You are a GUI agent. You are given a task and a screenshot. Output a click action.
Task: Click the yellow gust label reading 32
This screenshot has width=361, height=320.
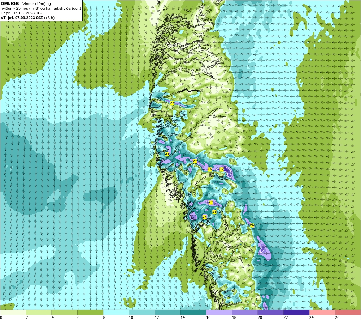[x=222, y=169]
